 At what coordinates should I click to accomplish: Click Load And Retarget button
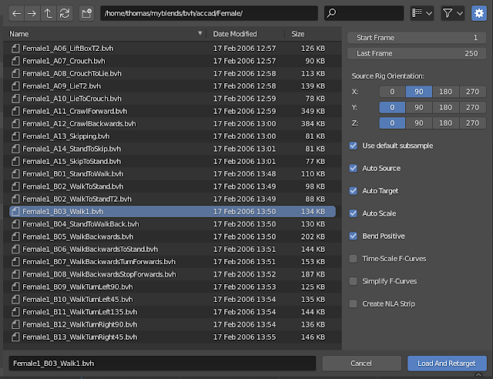point(447,364)
